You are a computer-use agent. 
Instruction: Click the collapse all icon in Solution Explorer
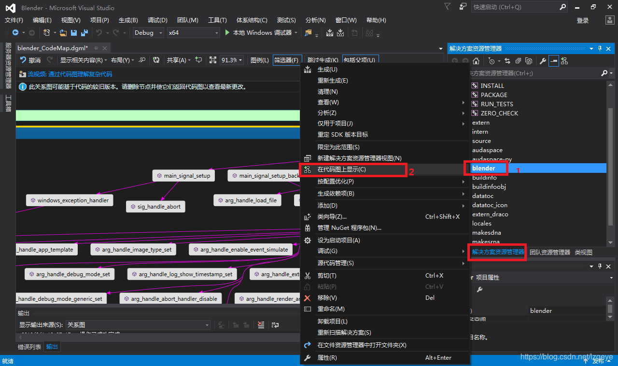click(x=518, y=61)
